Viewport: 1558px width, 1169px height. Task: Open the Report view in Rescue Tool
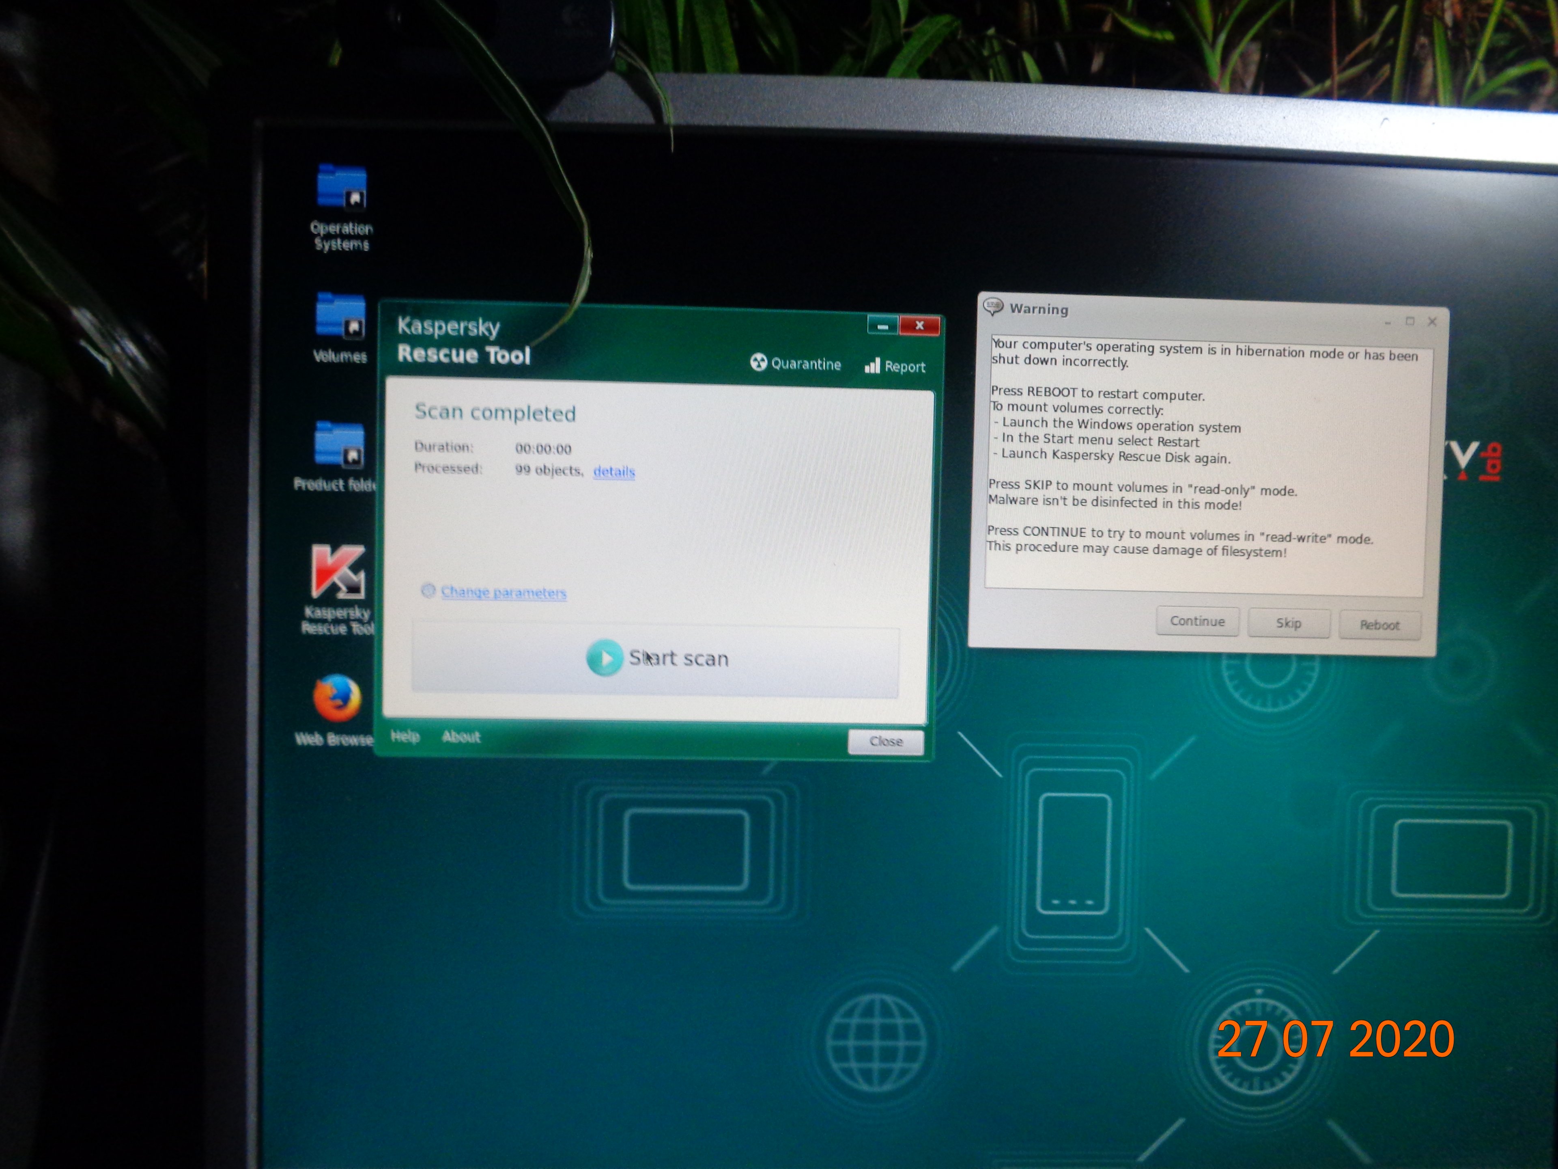tap(895, 366)
